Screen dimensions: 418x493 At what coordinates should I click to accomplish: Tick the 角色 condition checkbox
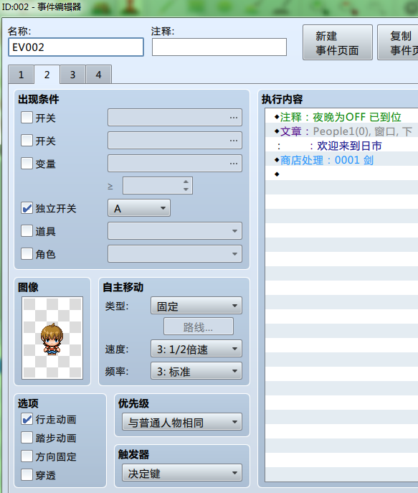pos(27,254)
